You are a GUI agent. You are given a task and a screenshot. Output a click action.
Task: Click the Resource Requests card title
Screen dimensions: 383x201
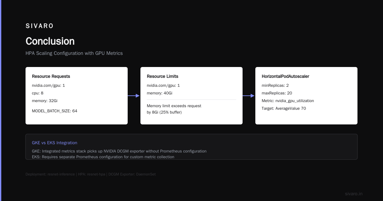pyautogui.click(x=51, y=77)
